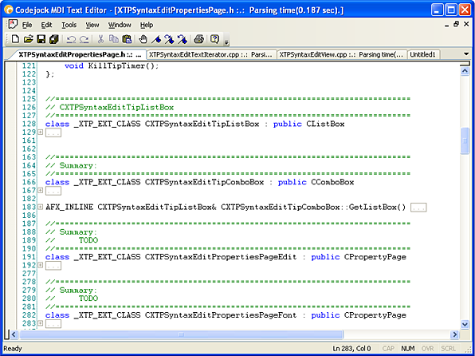Open the View menu
This screenshot has width=475, height=356.
coord(92,25)
